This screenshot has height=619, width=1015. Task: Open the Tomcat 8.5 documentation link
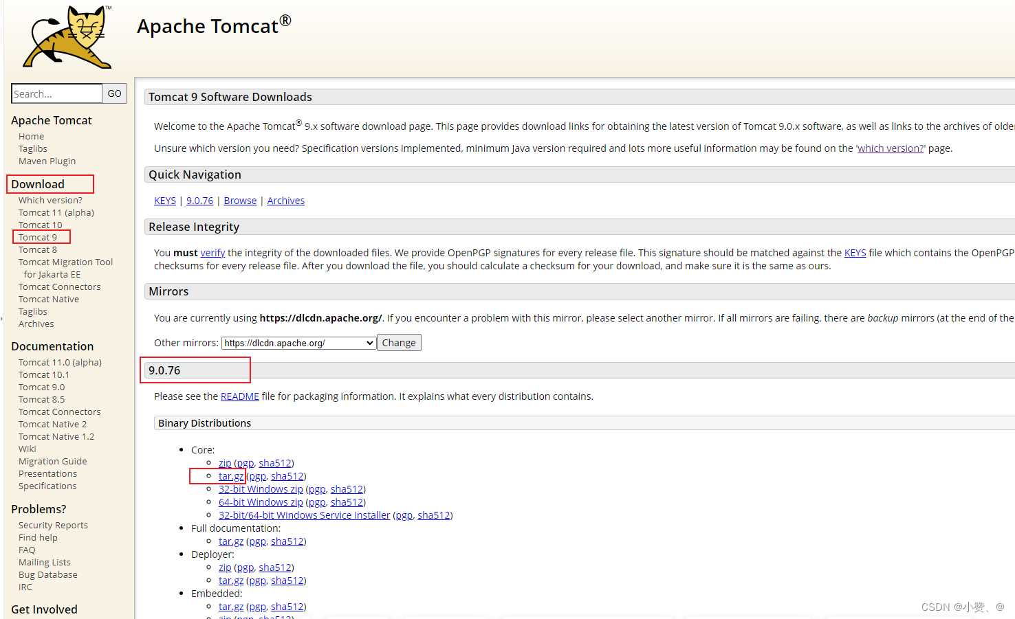41,399
